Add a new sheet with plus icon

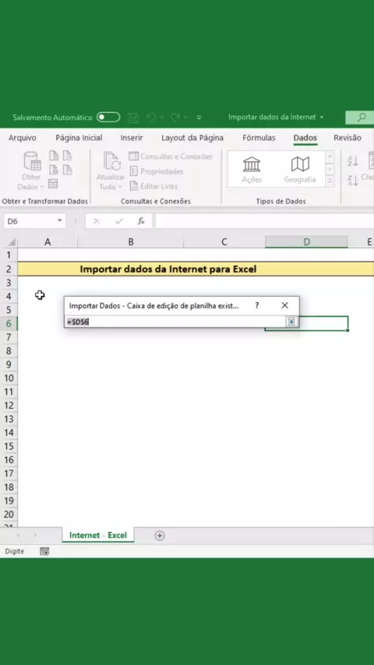[160, 536]
